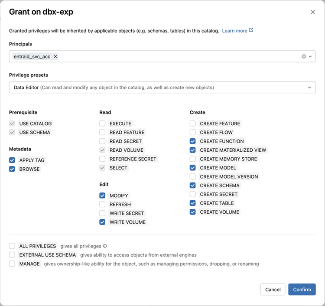The image size is (325, 306).
Task: Uncheck the CREATE TABLE checkbox
Action: (192, 203)
